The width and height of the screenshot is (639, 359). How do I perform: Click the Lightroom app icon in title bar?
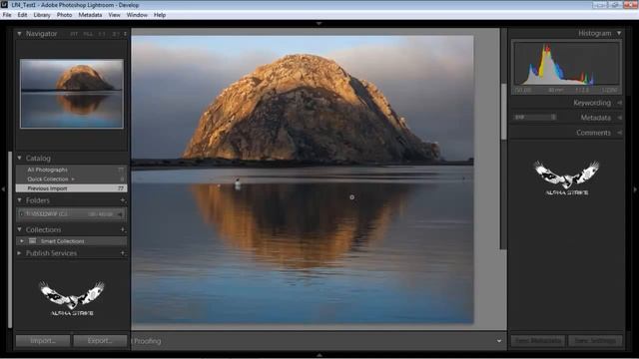click(4, 5)
